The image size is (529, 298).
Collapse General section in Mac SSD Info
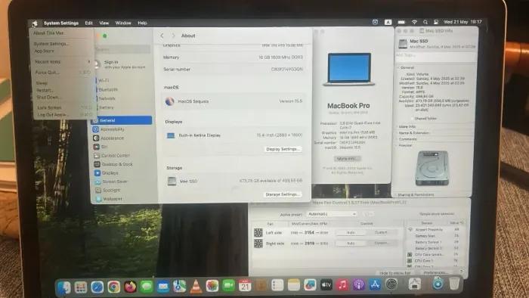[x=398, y=67]
